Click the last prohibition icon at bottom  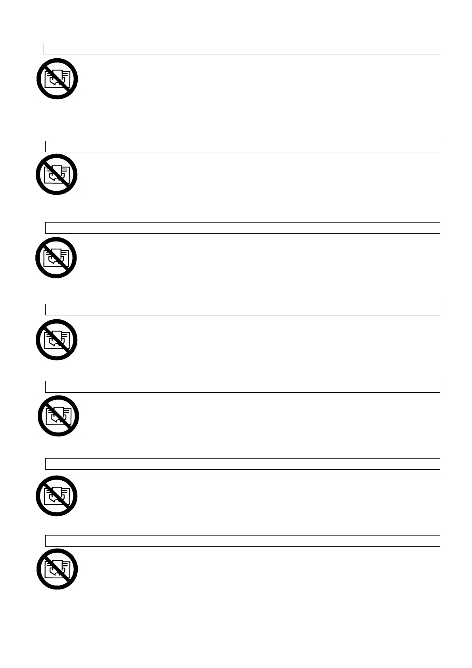(57, 569)
